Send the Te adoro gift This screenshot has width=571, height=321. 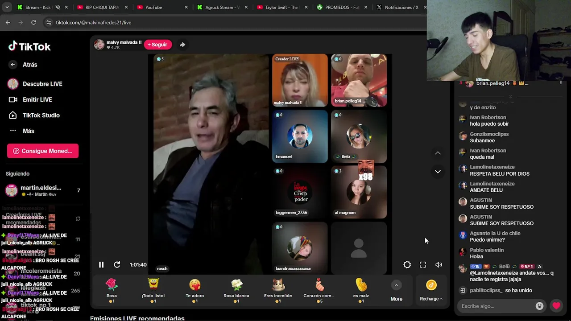tap(194, 290)
